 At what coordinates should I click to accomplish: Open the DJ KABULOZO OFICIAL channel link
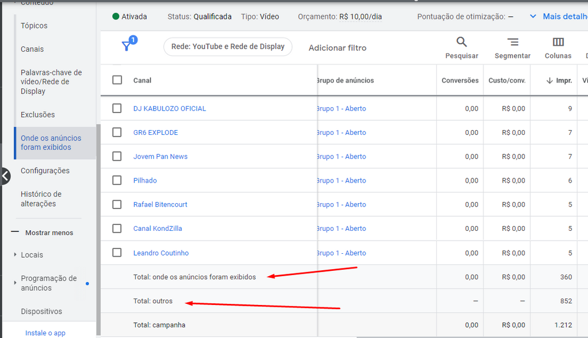[x=169, y=108]
